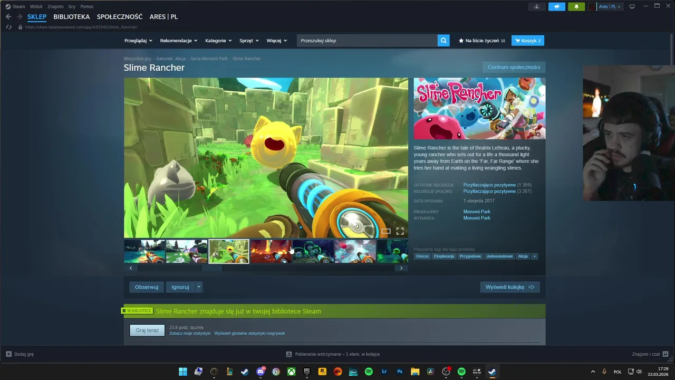The width and height of the screenshot is (675, 380).
Task: Open File Explorer folder icon
Action: [x=415, y=372]
